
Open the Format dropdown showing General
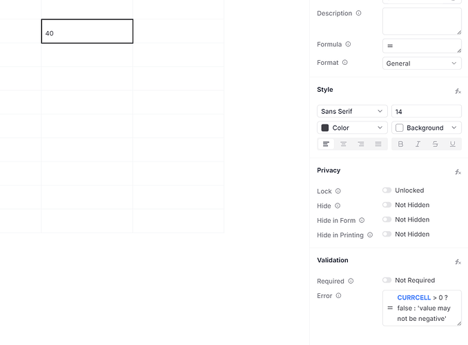pos(422,63)
